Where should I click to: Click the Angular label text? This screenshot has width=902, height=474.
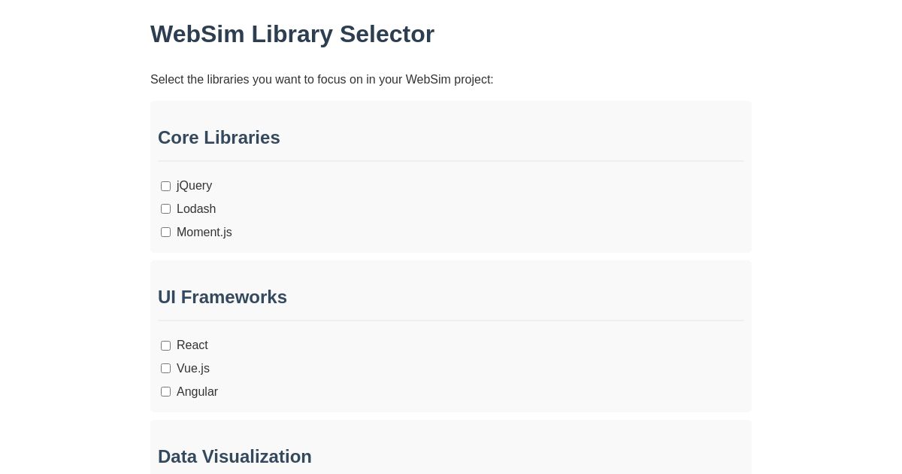(x=198, y=391)
